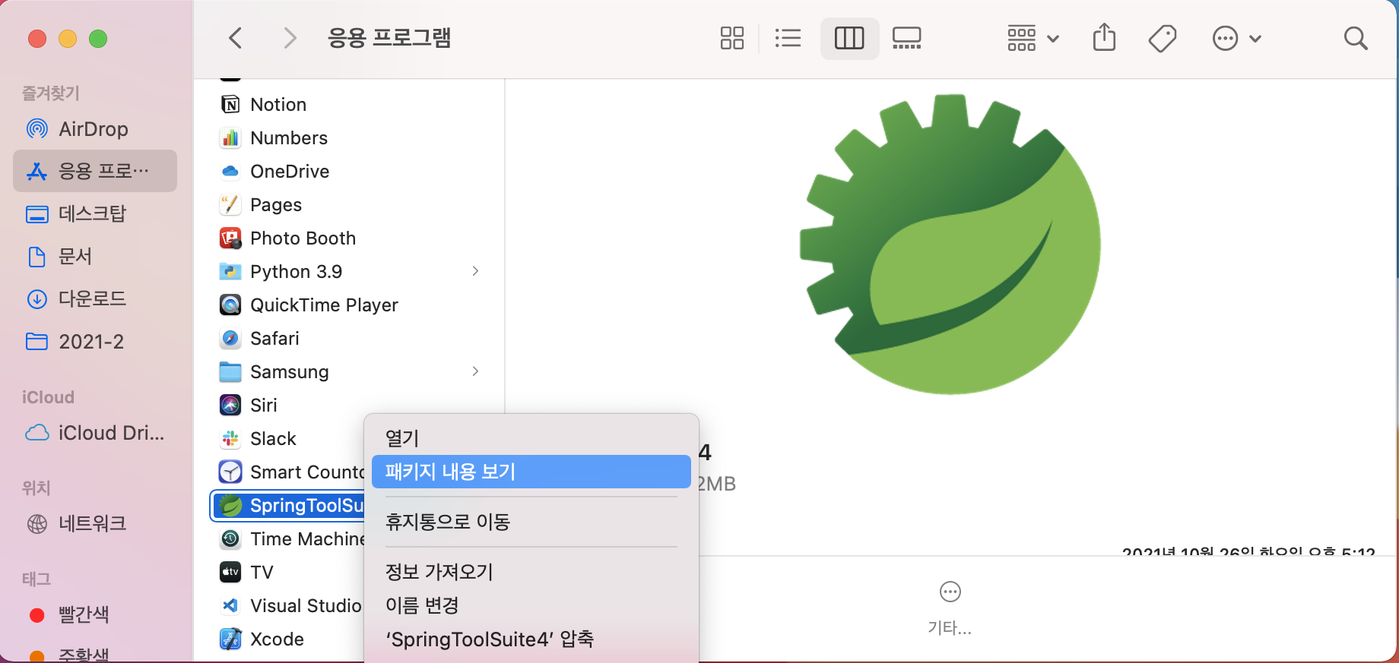Screen dimensions: 1399x663
Task: Switch to gallery view
Action: tap(906, 38)
